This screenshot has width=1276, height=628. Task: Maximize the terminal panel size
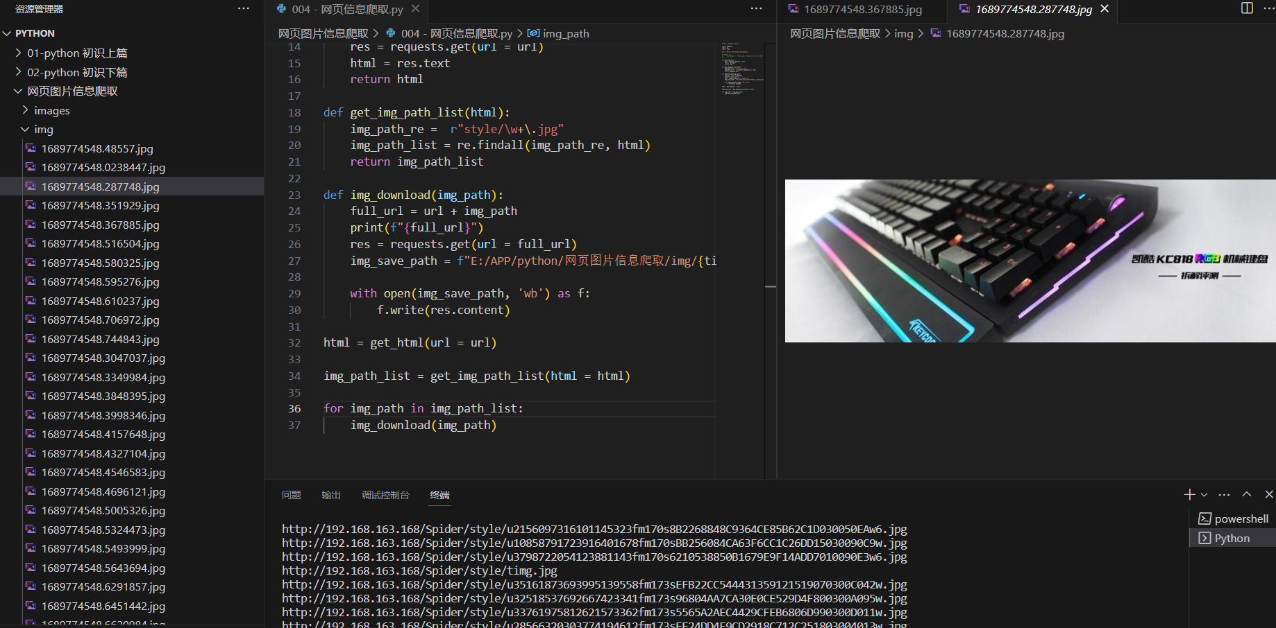[1247, 494]
